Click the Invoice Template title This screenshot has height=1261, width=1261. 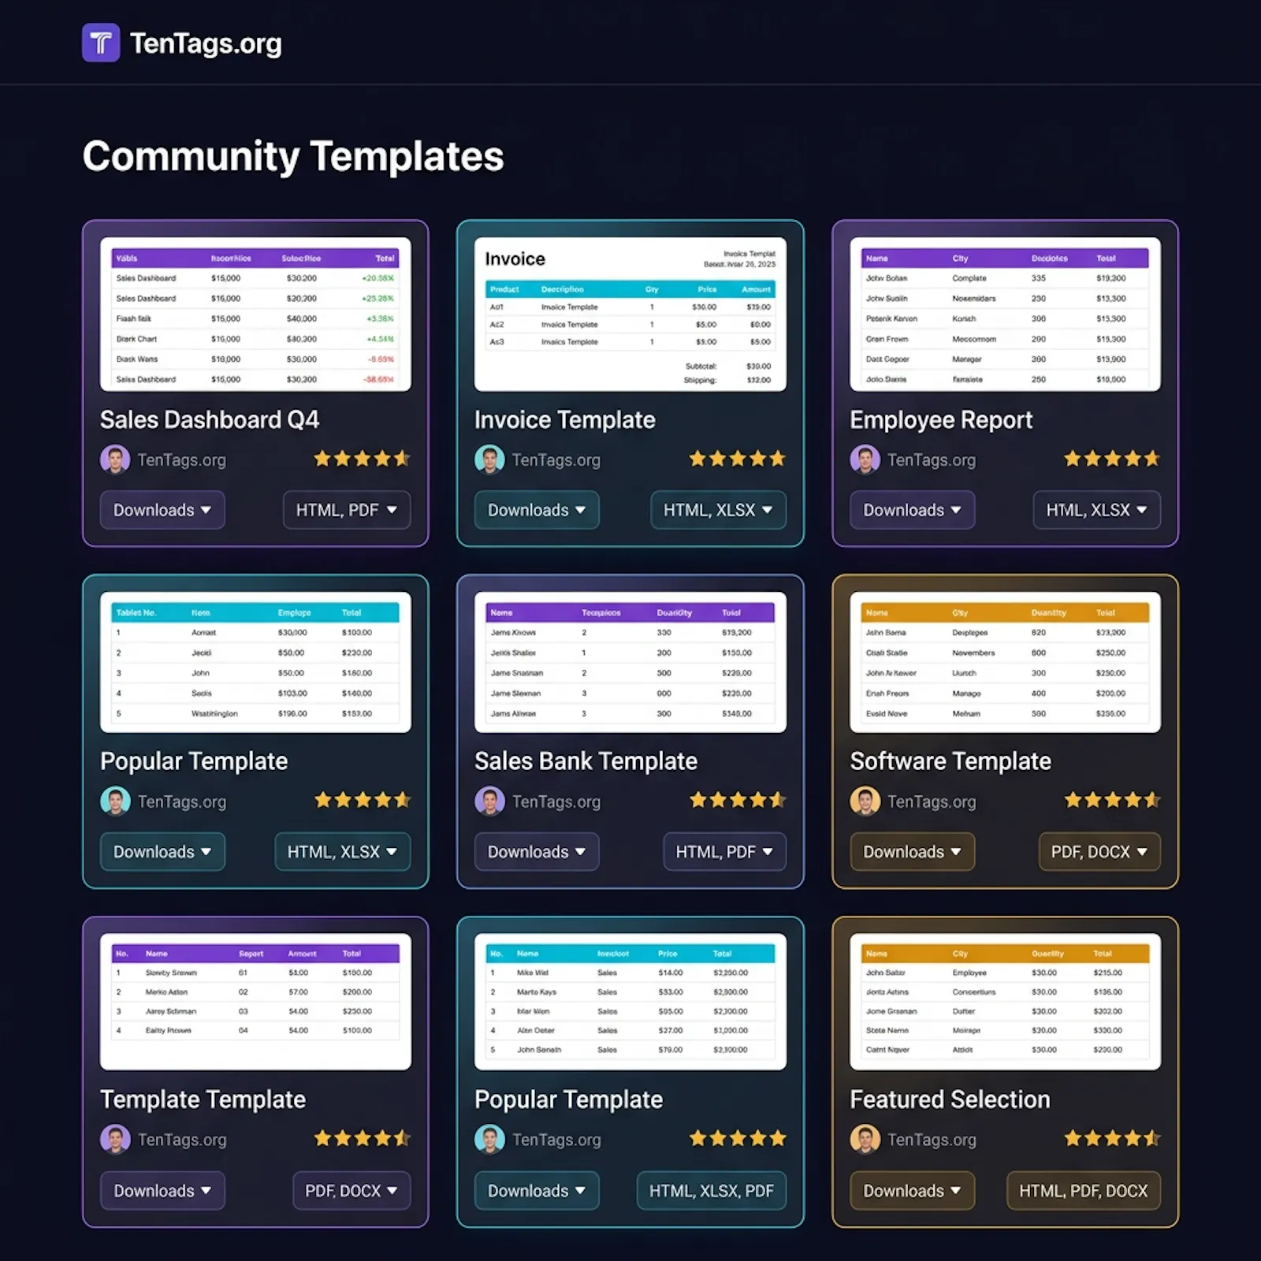[564, 419]
